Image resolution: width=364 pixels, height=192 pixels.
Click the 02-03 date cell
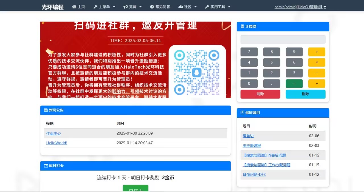[314, 145]
